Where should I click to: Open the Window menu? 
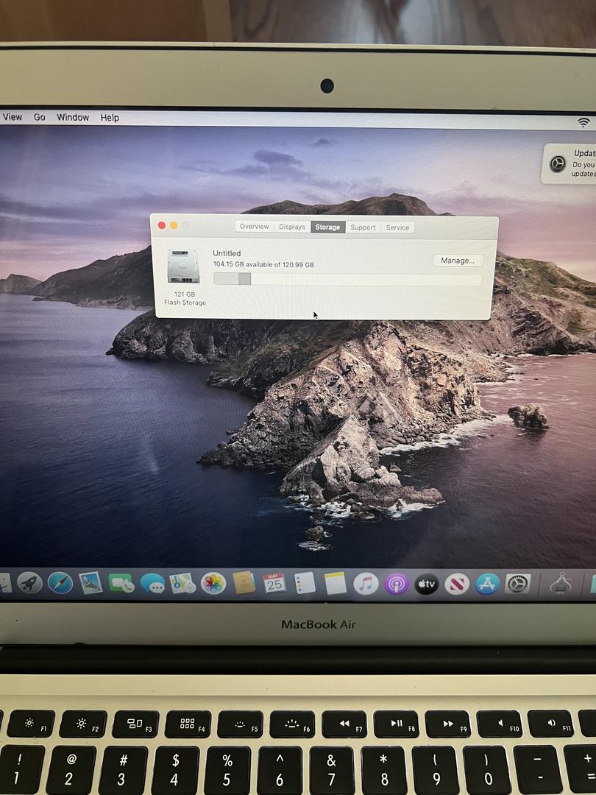pos(73,118)
